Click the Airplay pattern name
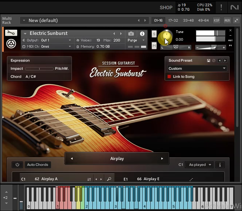The height and width of the screenshot is (211, 242). [117, 159]
